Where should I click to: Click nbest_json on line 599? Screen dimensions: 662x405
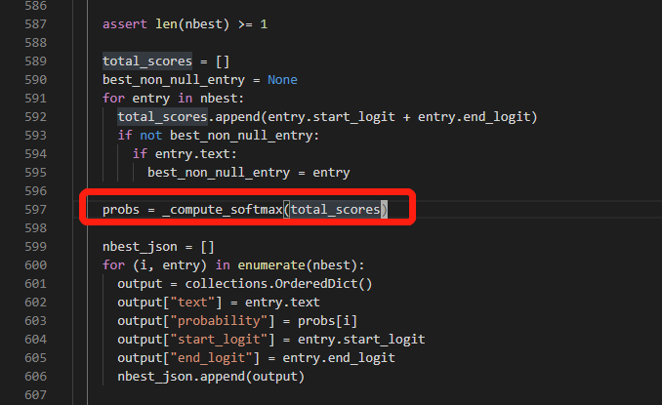click(x=140, y=247)
